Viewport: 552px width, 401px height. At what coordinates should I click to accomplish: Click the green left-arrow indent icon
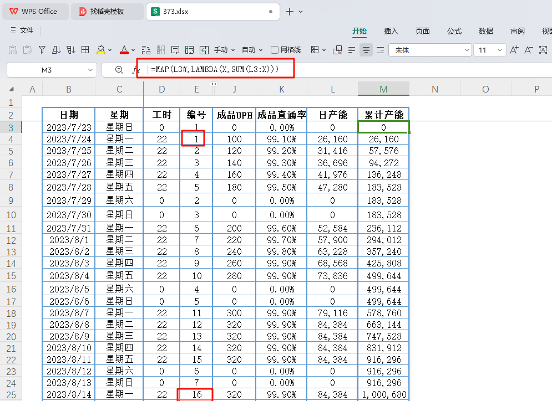click(x=204, y=50)
